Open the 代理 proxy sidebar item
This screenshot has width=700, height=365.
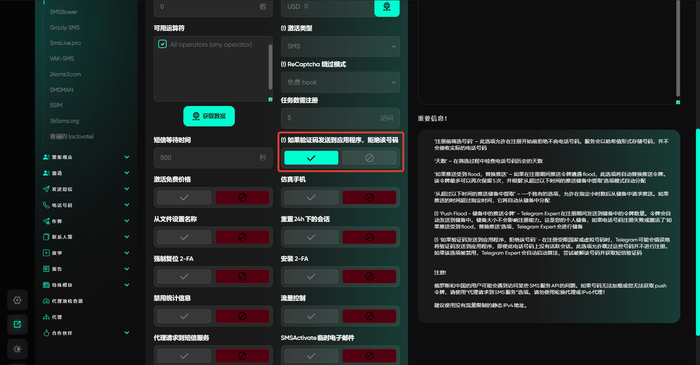point(57,317)
